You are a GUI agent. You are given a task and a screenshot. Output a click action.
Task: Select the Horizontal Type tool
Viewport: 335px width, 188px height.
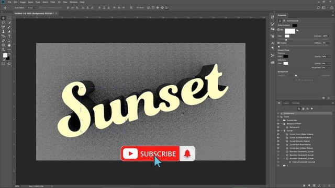9,36
